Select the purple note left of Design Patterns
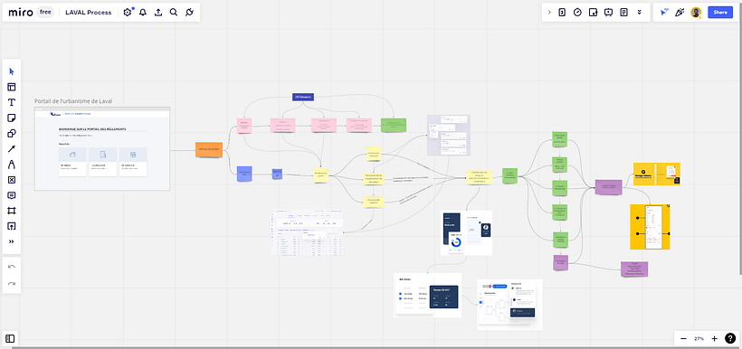742x349 pixels. [x=609, y=187]
